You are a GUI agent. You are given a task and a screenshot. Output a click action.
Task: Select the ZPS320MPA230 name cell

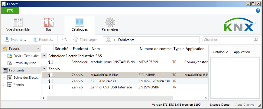pyautogui.click(x=103, y=81)
